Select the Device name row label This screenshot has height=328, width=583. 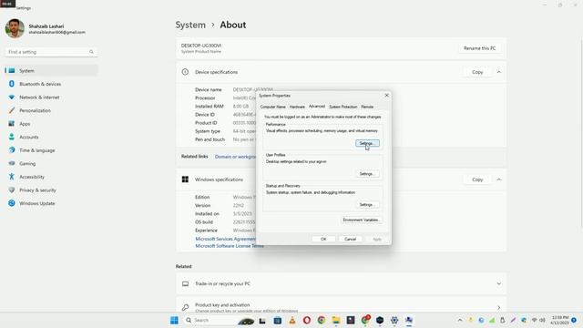click(x=209, y=89)
